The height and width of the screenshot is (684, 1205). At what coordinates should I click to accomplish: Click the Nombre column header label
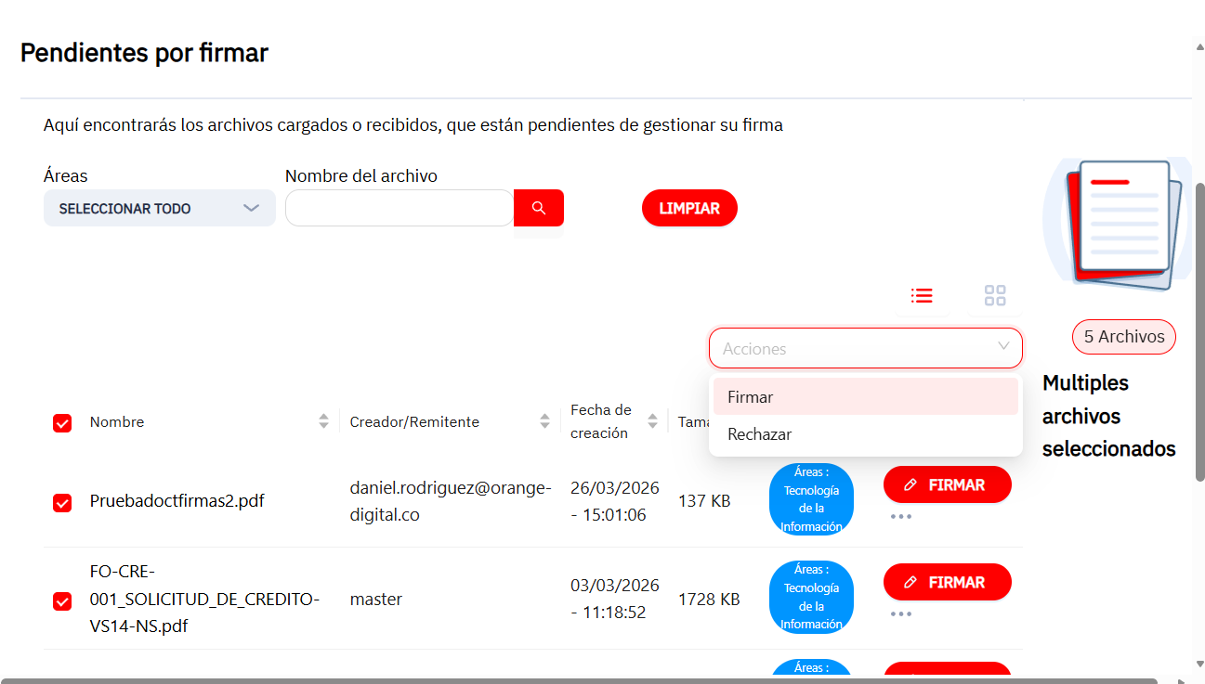(117, 422)
